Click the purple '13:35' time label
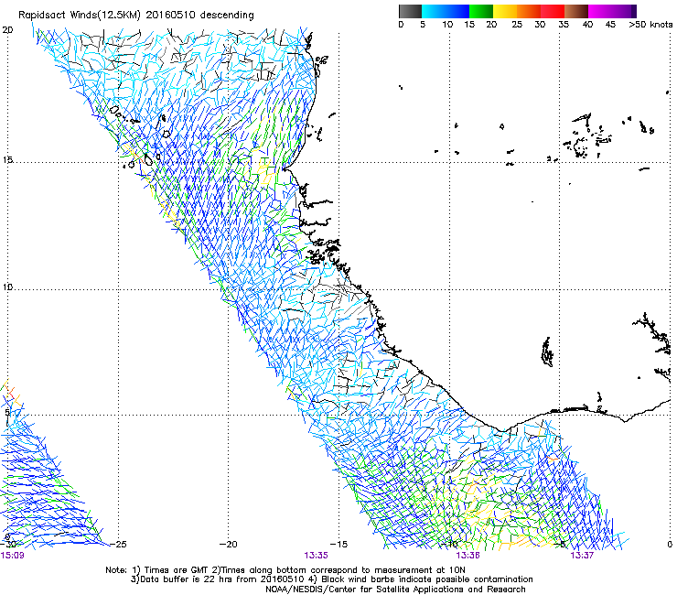The width and height of the screenshot is (677, 595). coord(316,555)
